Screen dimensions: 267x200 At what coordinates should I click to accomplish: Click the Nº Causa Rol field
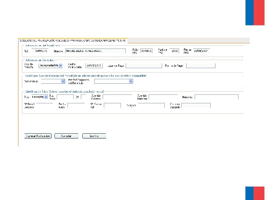[112, 106]
